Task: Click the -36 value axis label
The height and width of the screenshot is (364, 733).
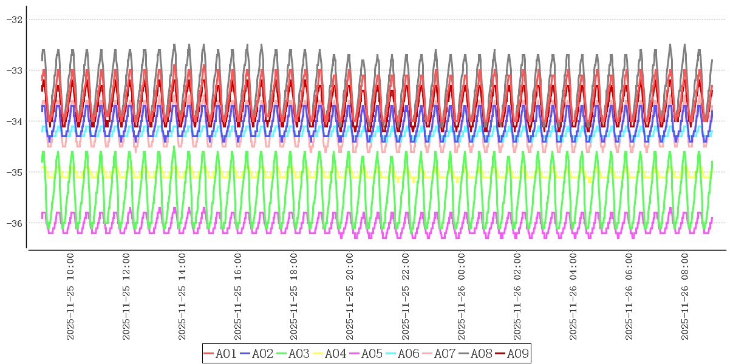Action: click(14, 223)
